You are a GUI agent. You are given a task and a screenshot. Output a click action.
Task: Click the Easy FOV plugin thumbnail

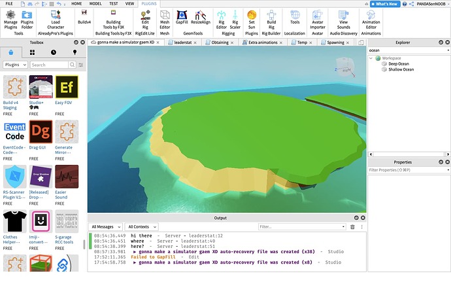67,87
